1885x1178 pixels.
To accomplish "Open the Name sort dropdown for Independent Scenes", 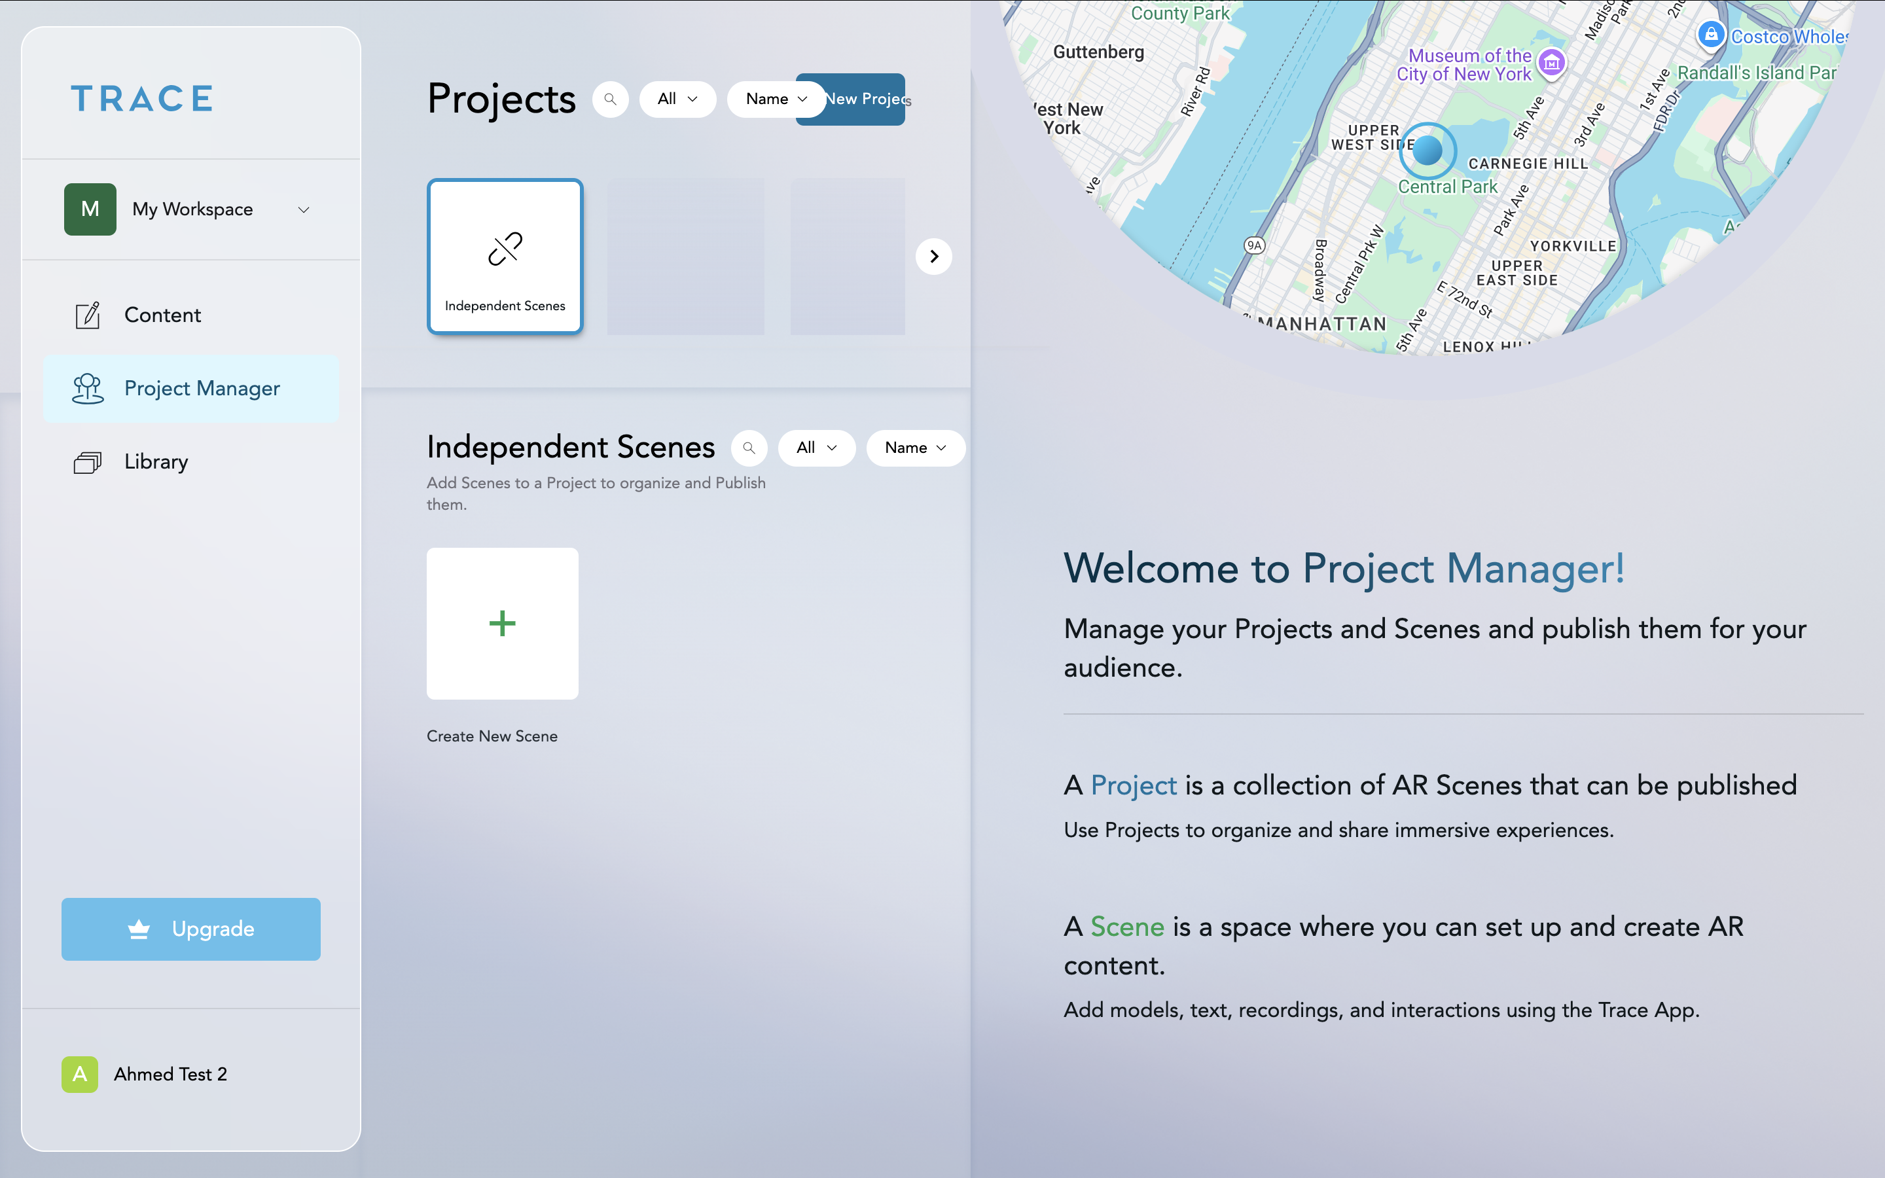I will [x=915, y=448].
